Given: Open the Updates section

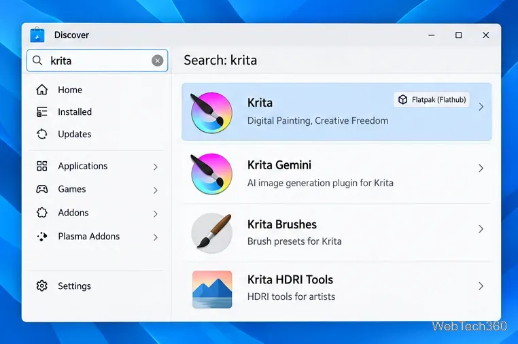Looking at the screenshot, I should click(75, 134).
